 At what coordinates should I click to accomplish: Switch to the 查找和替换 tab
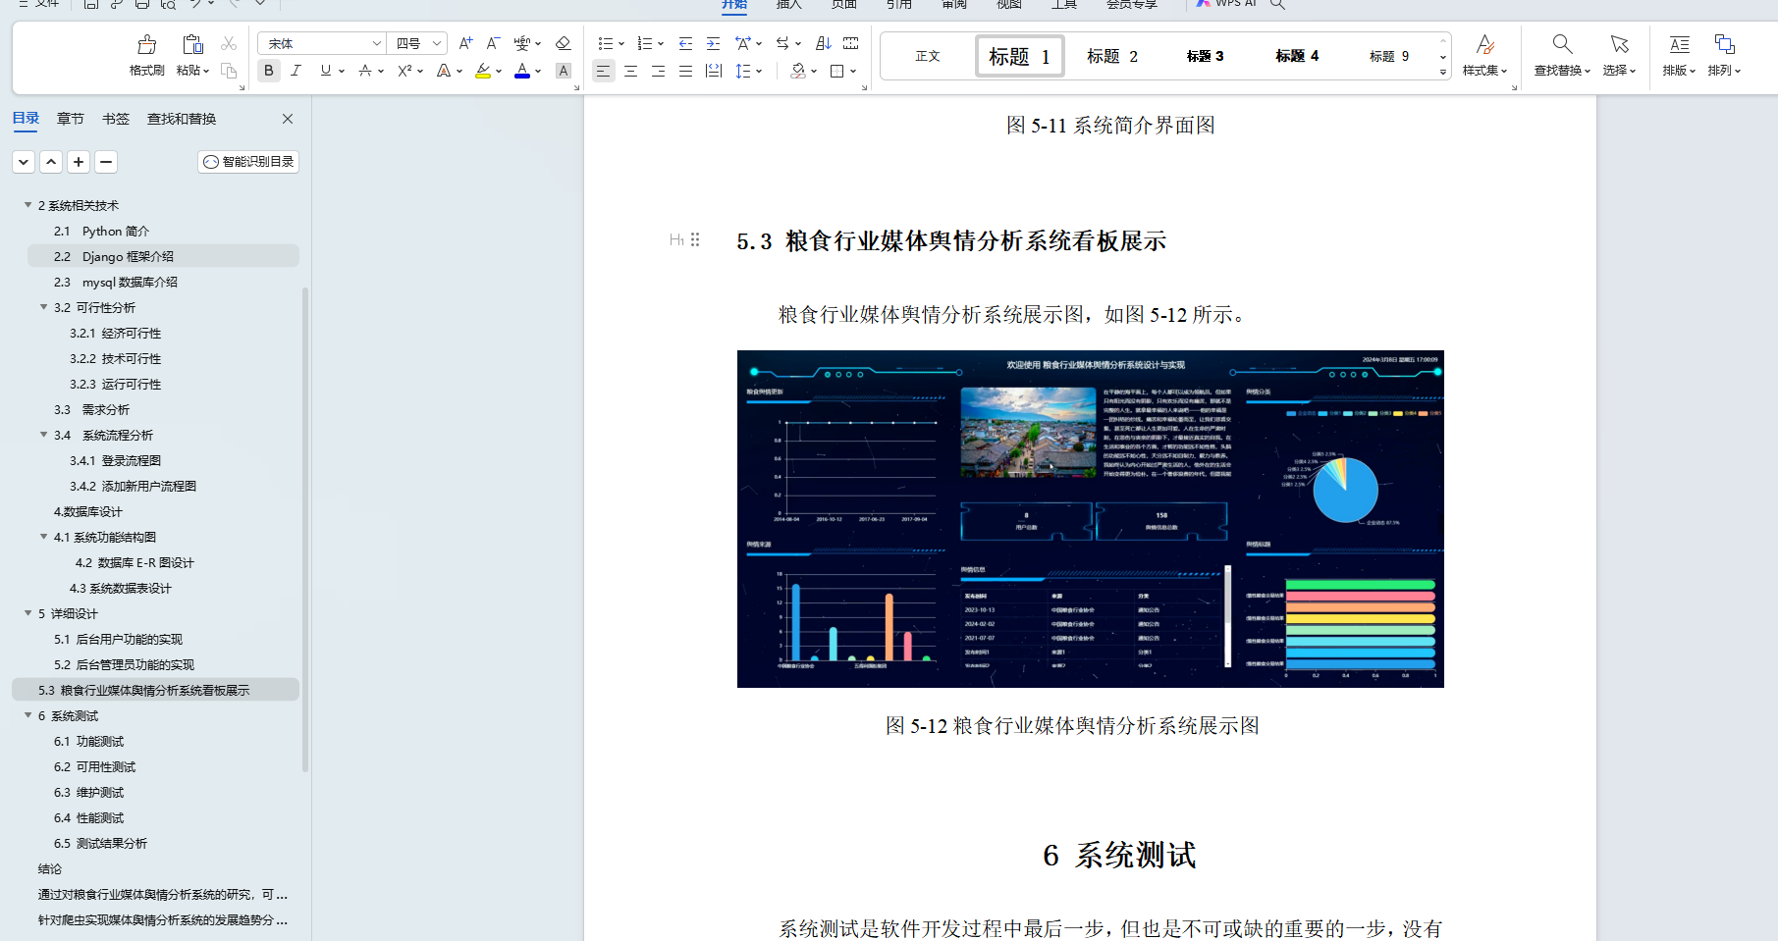(x=182, y=119)
